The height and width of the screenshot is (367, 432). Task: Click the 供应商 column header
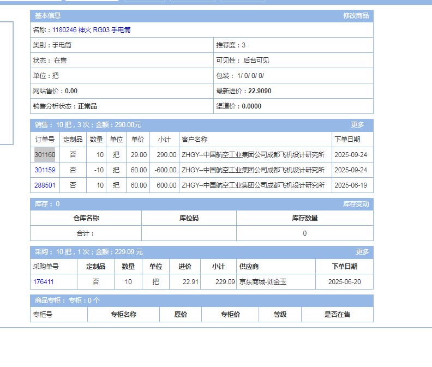[x=249, y=267]
